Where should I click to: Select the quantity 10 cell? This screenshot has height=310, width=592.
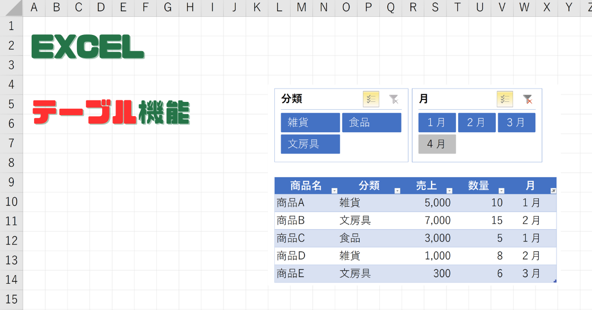[x=480, y=203]
